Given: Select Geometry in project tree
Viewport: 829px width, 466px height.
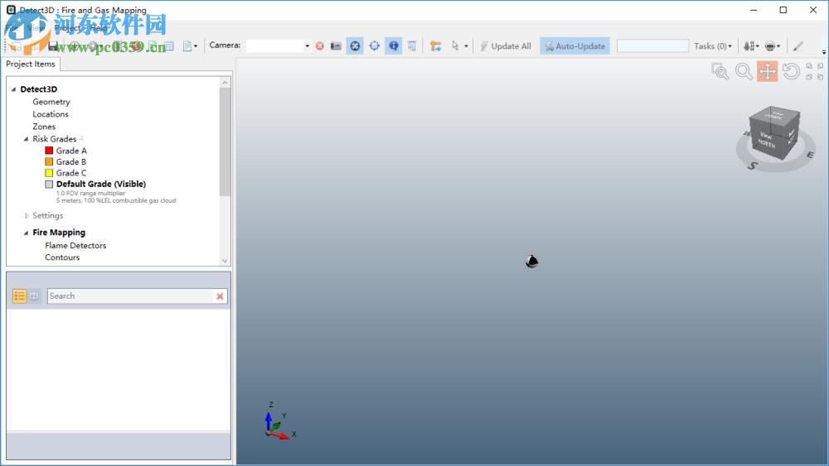Looking at the screenshot, I should pos(51,102).
